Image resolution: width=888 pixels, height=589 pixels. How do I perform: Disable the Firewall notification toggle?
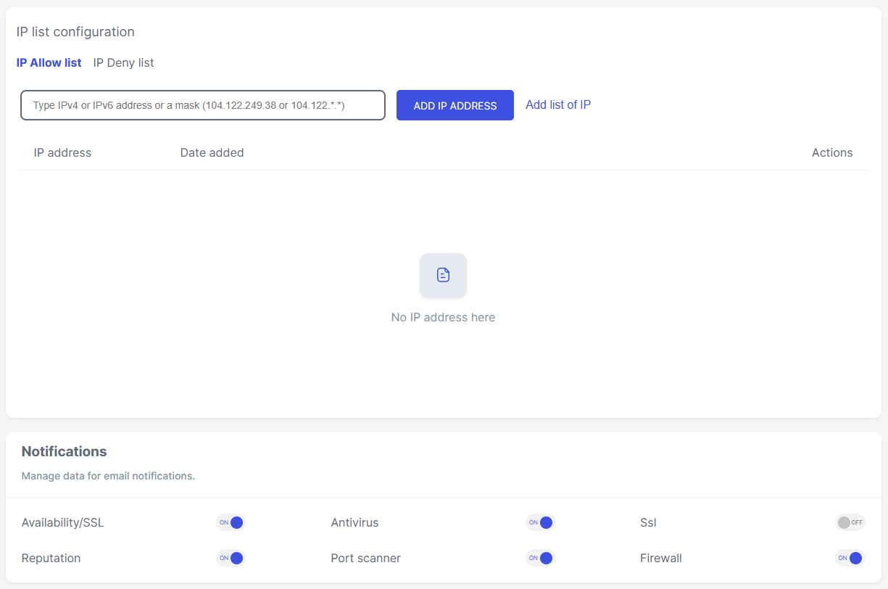[x=850, y=558]
